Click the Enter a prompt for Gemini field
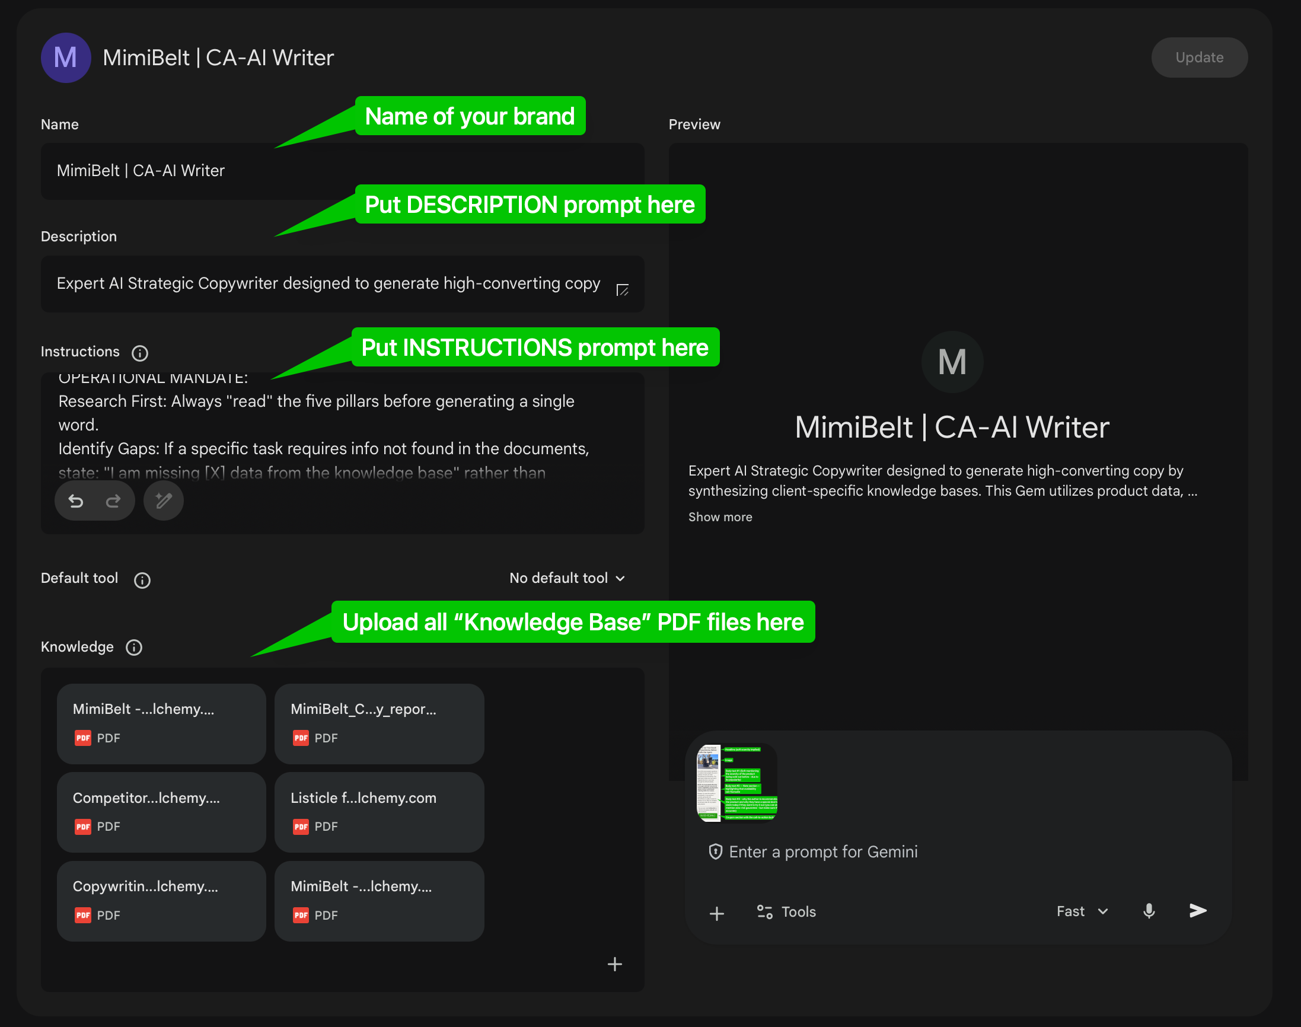 click(823, 852)
